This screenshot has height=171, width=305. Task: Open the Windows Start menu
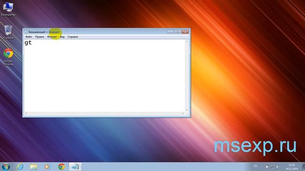pyautogui.click(x=6, y=167)
